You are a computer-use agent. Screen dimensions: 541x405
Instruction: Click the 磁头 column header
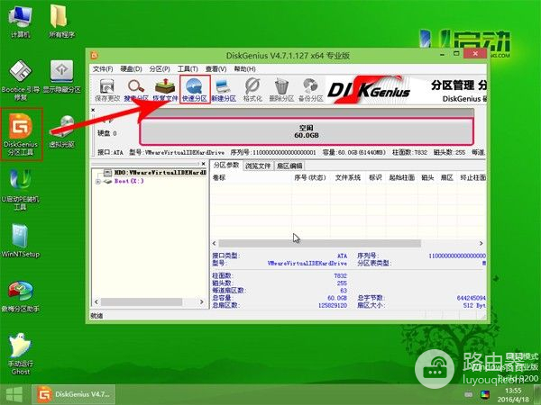coord(427,177)
